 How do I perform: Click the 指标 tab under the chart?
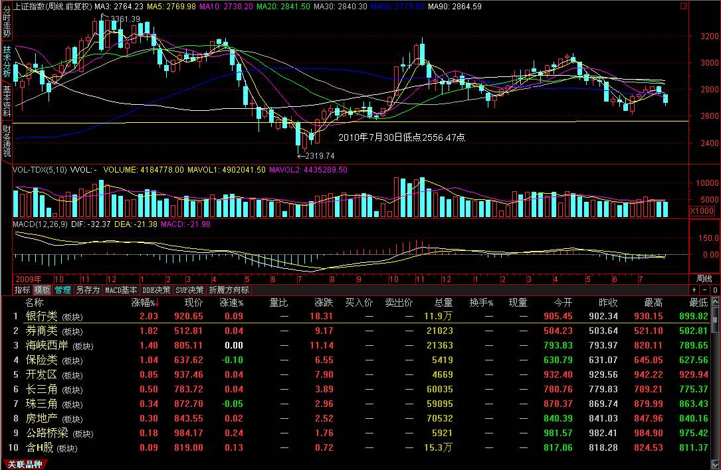coord(23,290)
